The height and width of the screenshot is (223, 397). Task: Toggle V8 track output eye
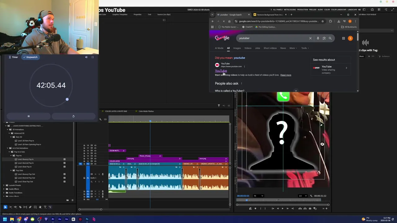tap(95, 145)
